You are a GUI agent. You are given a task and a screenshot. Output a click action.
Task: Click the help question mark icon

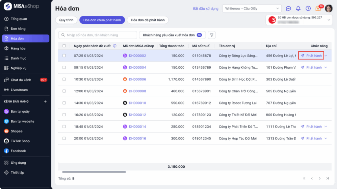coord(308,9)
